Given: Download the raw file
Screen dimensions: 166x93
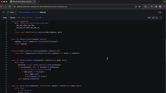Looking at the screenshot, I should [x=157, y=18].
